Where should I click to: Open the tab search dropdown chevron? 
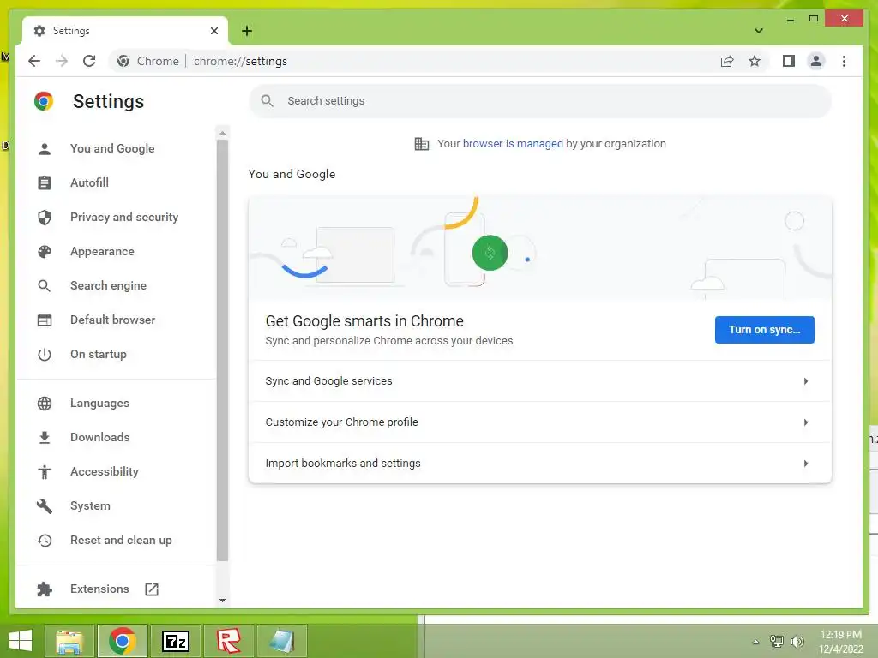[759, 31]
